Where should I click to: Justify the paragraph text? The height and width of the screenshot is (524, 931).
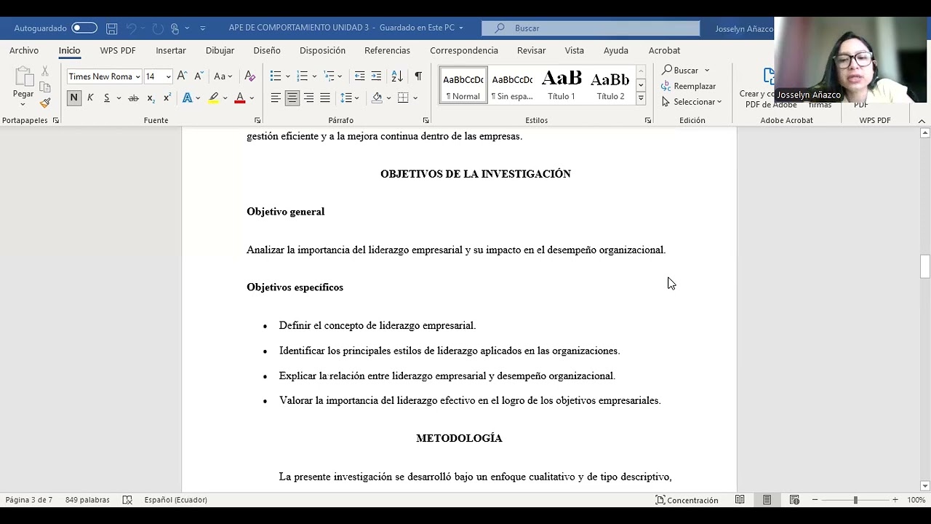point(325,98)
